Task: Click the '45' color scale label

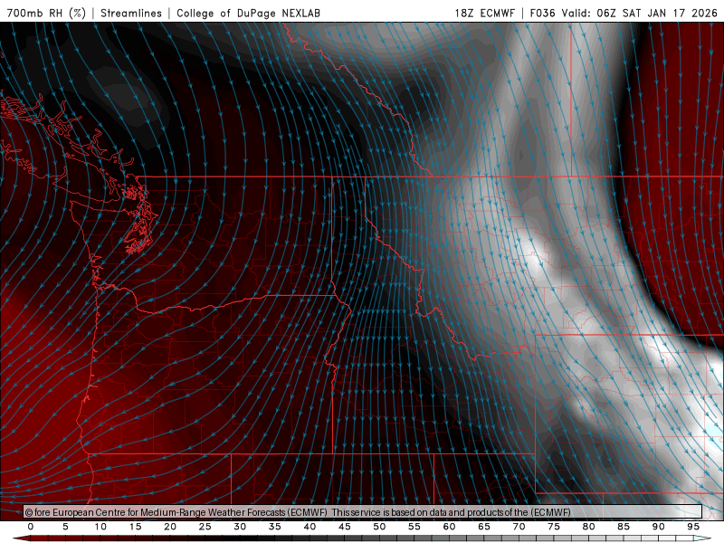Action: [344, 527]
